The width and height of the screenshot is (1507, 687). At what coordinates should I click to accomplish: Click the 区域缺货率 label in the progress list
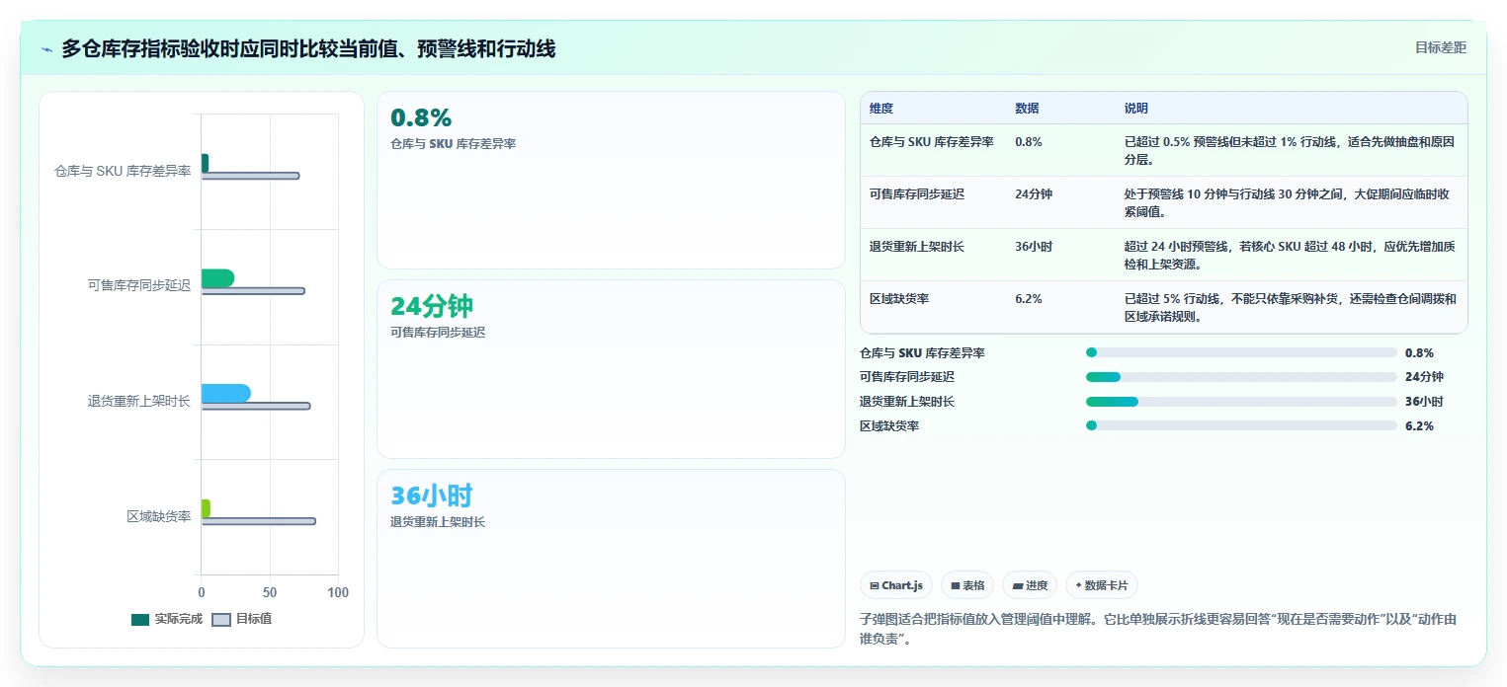coord(889,426)
